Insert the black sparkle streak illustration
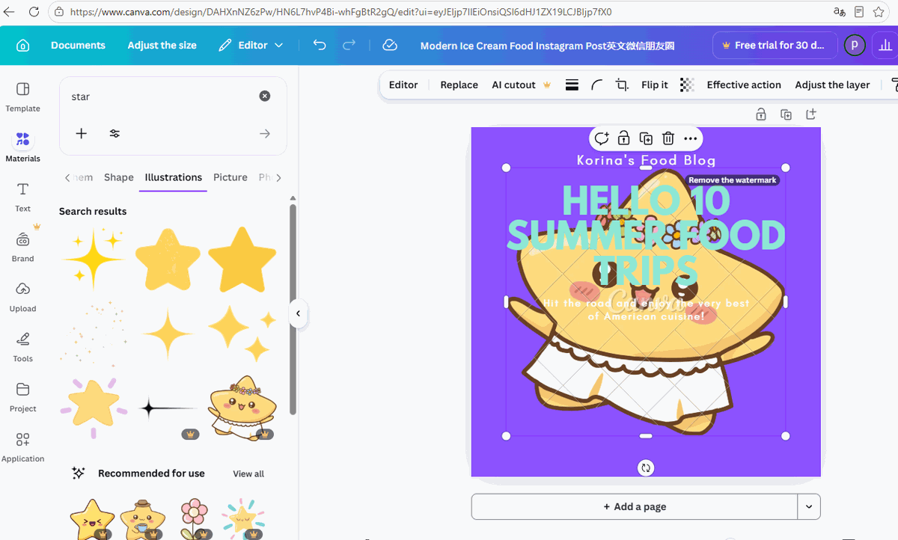The width and height of the screenshot is (898, 540). (168, 408)
